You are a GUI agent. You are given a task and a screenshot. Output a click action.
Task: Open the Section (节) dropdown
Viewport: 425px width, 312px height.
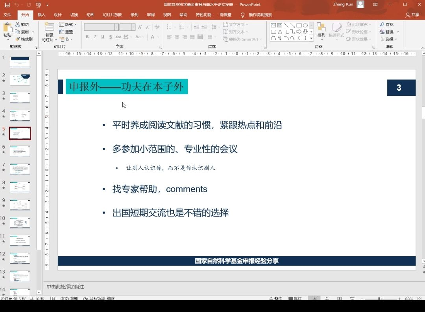click(x=65, y=39)
